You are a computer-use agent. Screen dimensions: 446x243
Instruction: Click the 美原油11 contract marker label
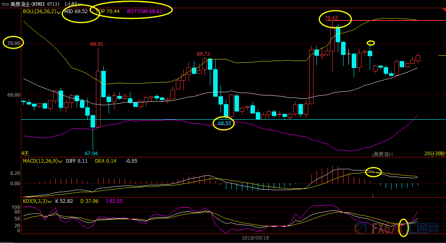tap(383, 154)
